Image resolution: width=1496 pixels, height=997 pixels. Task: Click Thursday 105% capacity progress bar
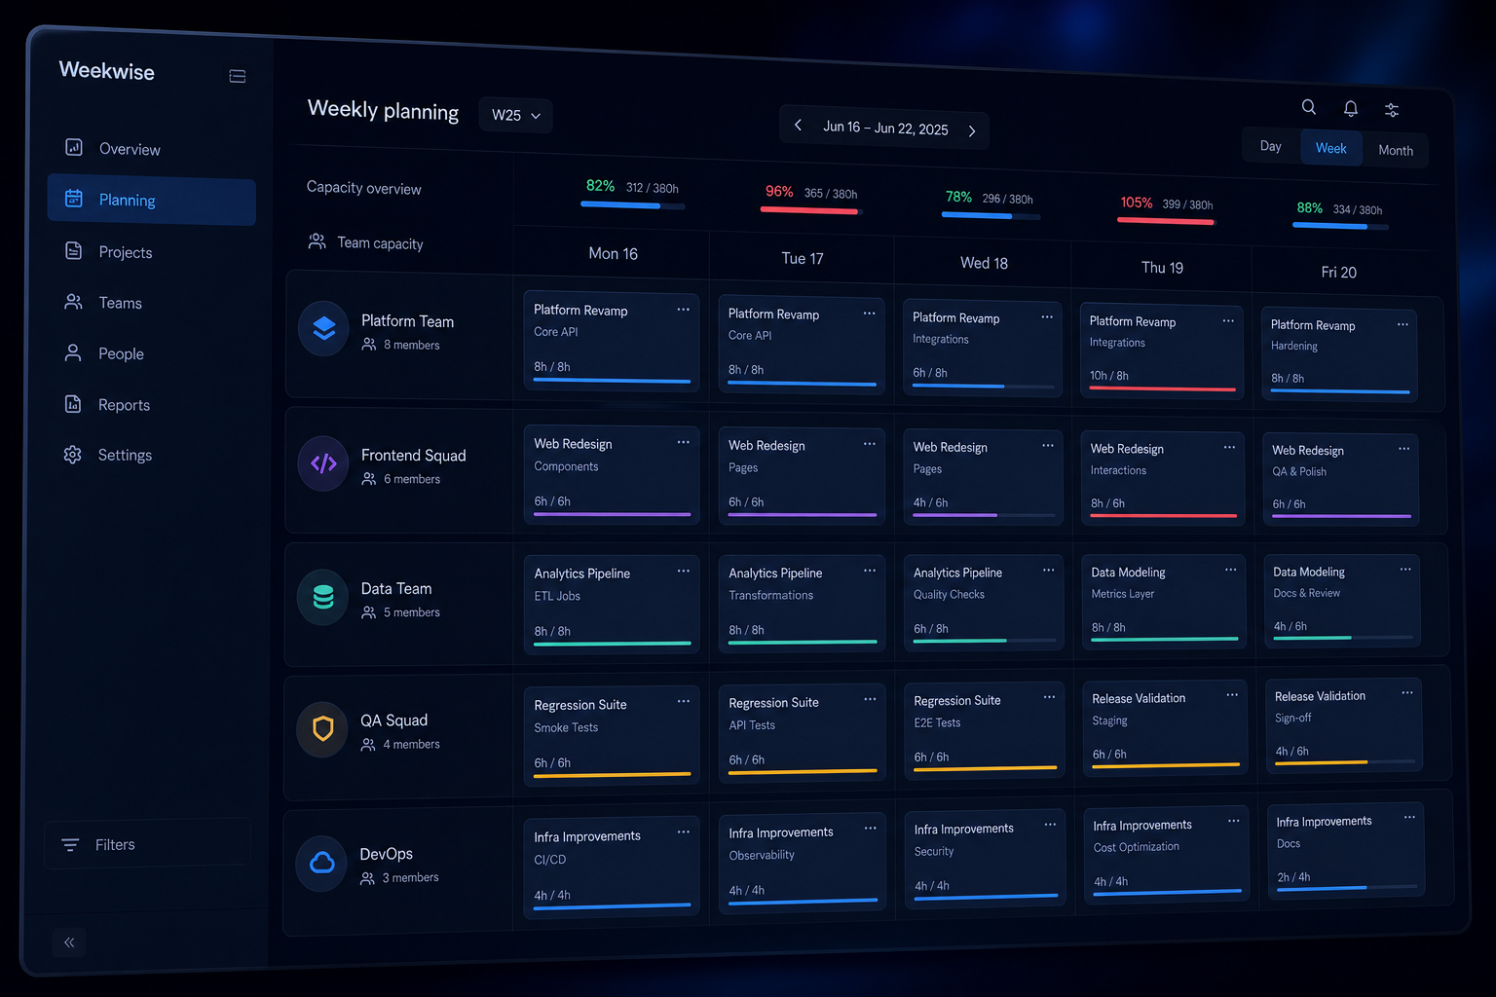pyautogui.click(x=1166, y=221)
